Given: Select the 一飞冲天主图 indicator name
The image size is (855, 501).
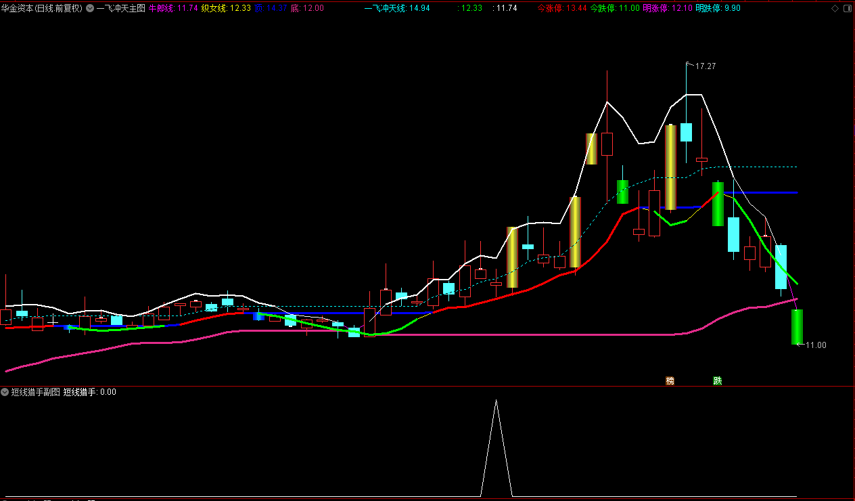Looking at the screenshot, I should coord(121,9).
